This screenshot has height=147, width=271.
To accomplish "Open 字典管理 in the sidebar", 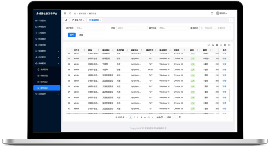I will tap(44, 70).
